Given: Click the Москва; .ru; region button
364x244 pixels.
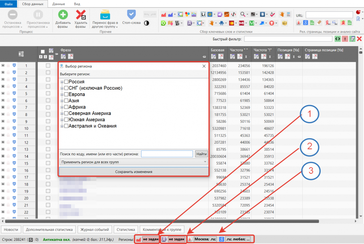Looking at the screenshot, I should click(205, 239).
